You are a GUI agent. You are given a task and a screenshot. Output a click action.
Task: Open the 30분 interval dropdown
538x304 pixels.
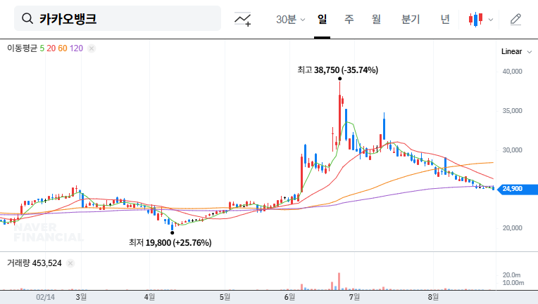click(x=290, y=20)
